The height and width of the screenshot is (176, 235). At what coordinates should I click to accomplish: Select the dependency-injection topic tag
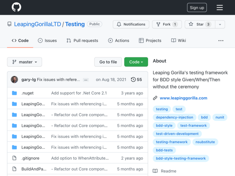174,117
